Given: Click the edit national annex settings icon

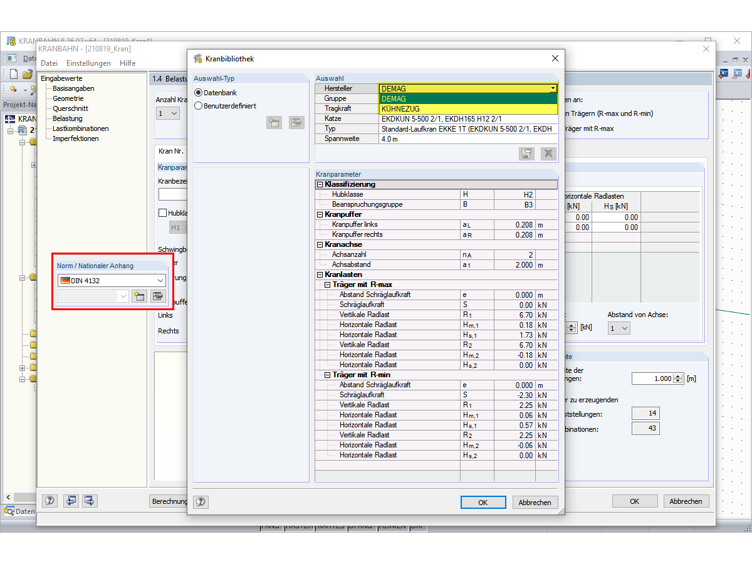Looking at the screenshot, I should (158, 296).
